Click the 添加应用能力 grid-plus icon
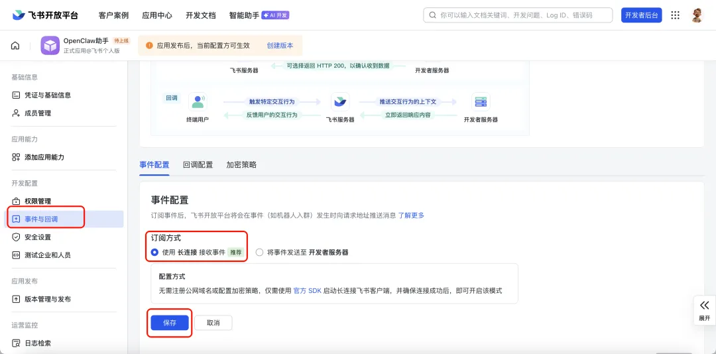The height and width of the screenshot is (354, 716). tap(16, 157)
